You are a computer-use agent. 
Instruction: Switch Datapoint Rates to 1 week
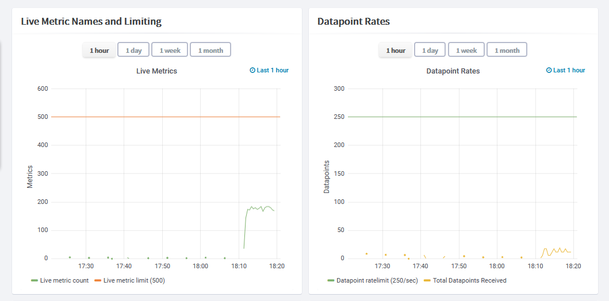tap(466, 50)
